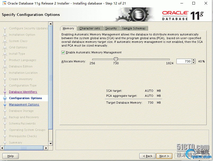Screen dimensions: 213x161
Task: Click the vertical scrollbar thumb of step list
Action: pyautogui.click(x=51, y=77)
